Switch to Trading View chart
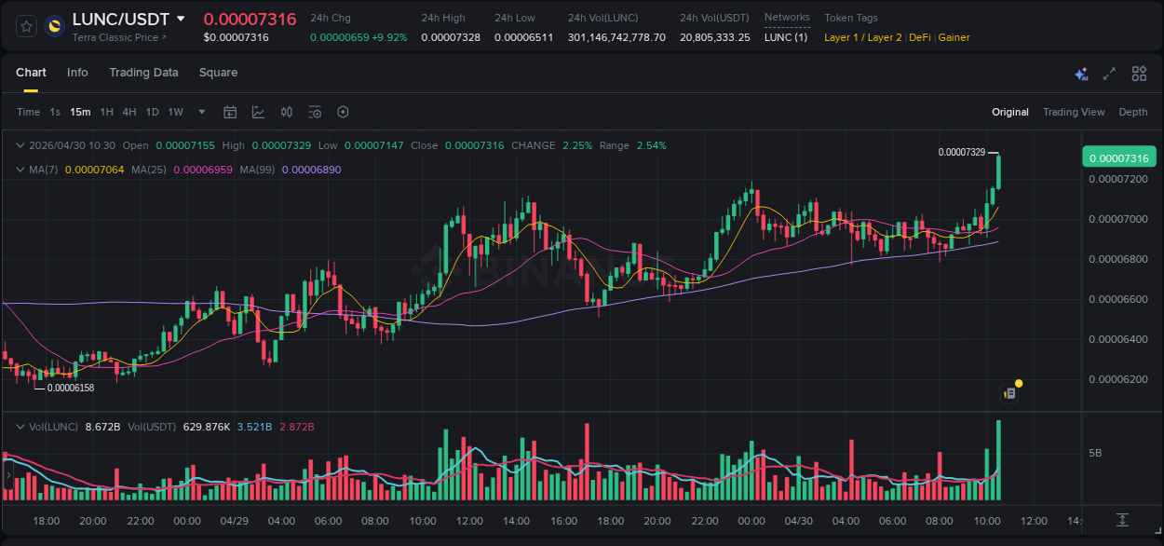The width and height of the screenshot is (1164, 546). tap(1074, 112)
